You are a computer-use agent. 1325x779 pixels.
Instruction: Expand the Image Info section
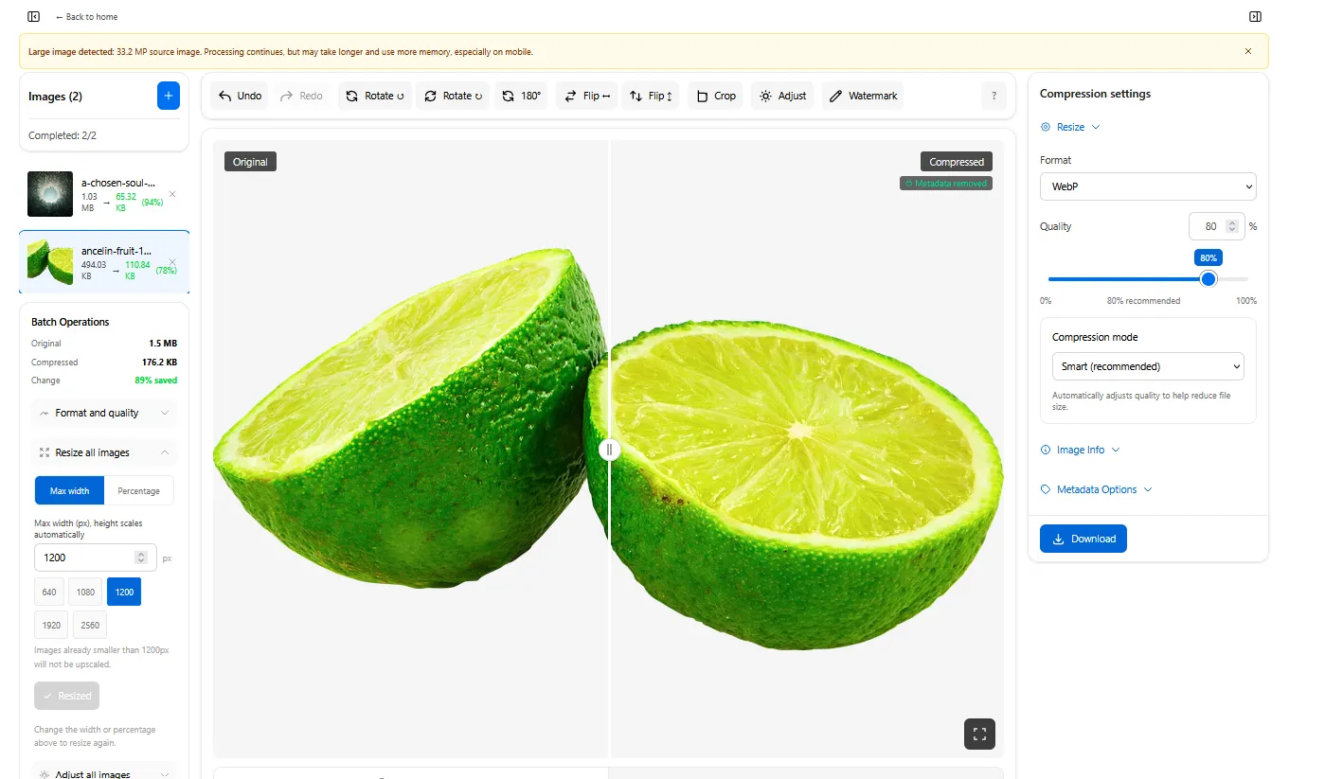pos(1080,450)
